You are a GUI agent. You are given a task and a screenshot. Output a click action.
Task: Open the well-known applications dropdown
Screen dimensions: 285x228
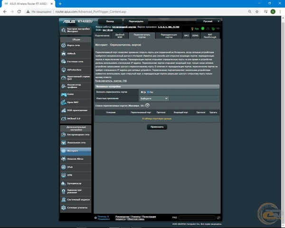click(154, 98)
